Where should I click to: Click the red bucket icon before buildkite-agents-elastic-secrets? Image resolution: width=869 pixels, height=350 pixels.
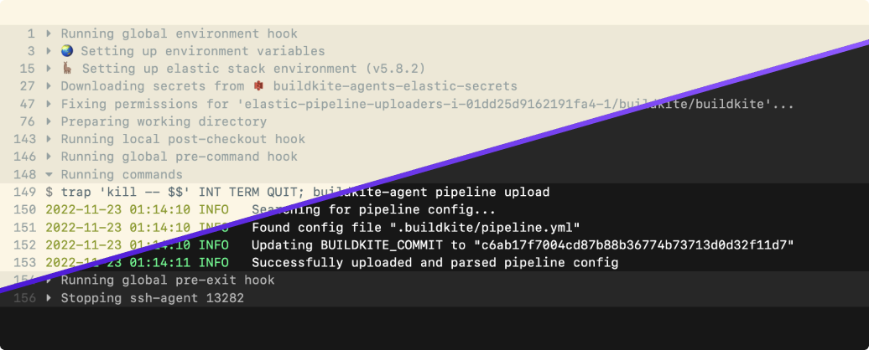pyautogui.click(x=258, y=86)
